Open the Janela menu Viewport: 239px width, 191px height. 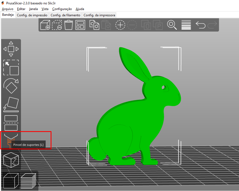point(33,9)
